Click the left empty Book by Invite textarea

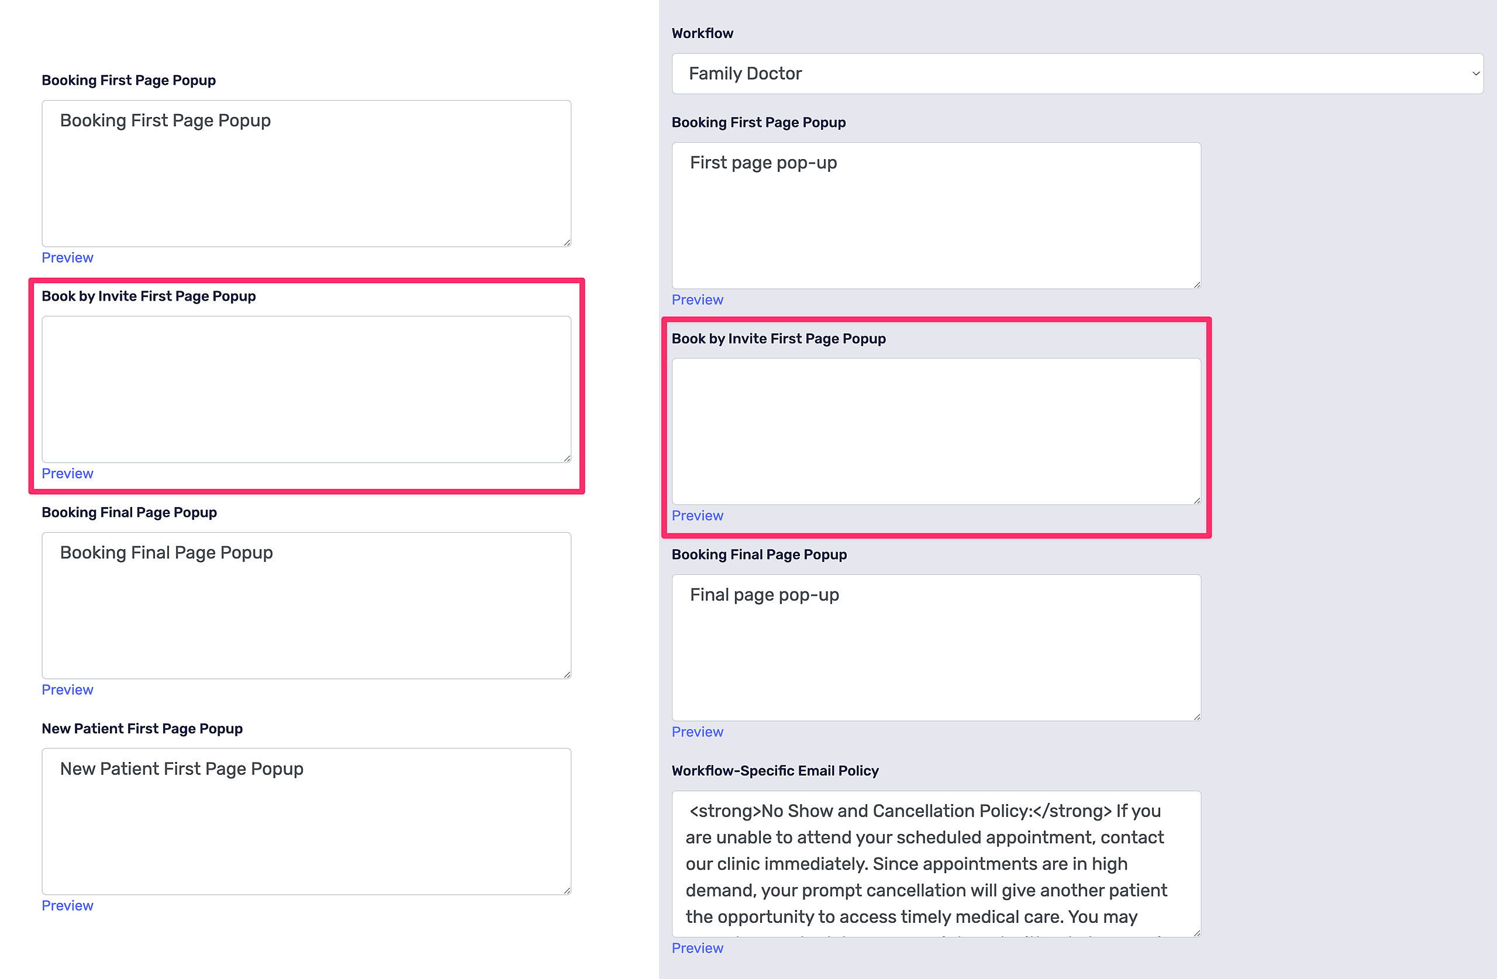[x=306, y=389]
